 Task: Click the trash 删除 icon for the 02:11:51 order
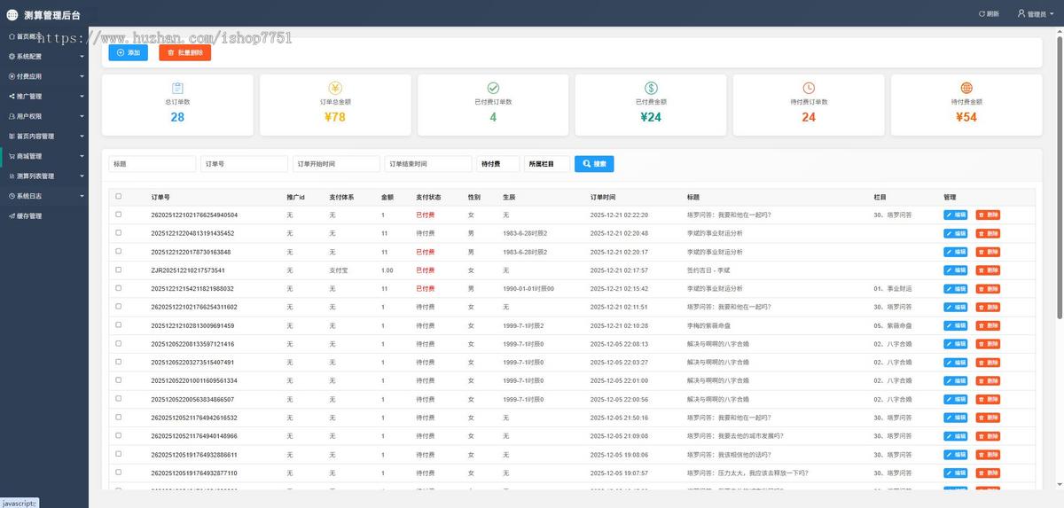pyautogui.click(x=982, y=307)
